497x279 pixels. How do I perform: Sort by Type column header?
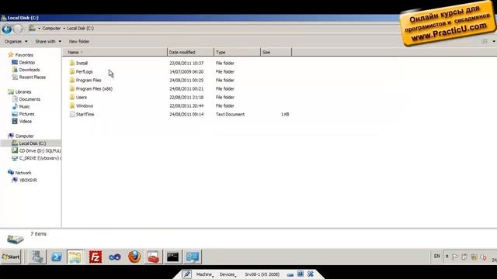237,52
